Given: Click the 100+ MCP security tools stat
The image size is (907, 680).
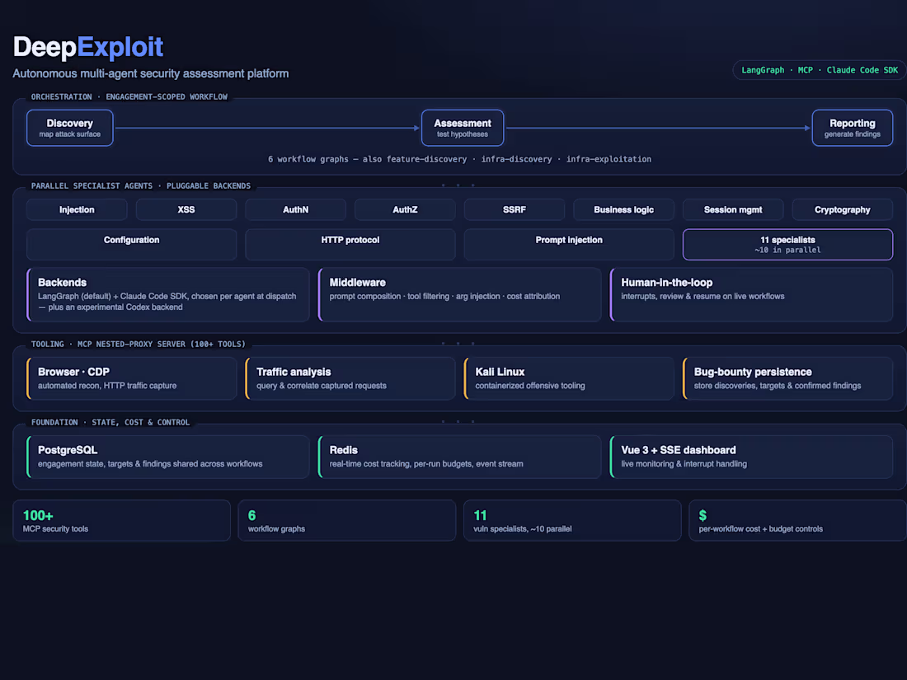Looking at the screenshot, I should click(x=121, y=520).
